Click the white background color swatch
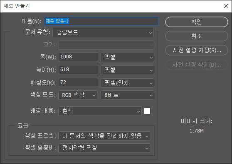The height and width of the screenshot is (164, 232). (147, 111)
